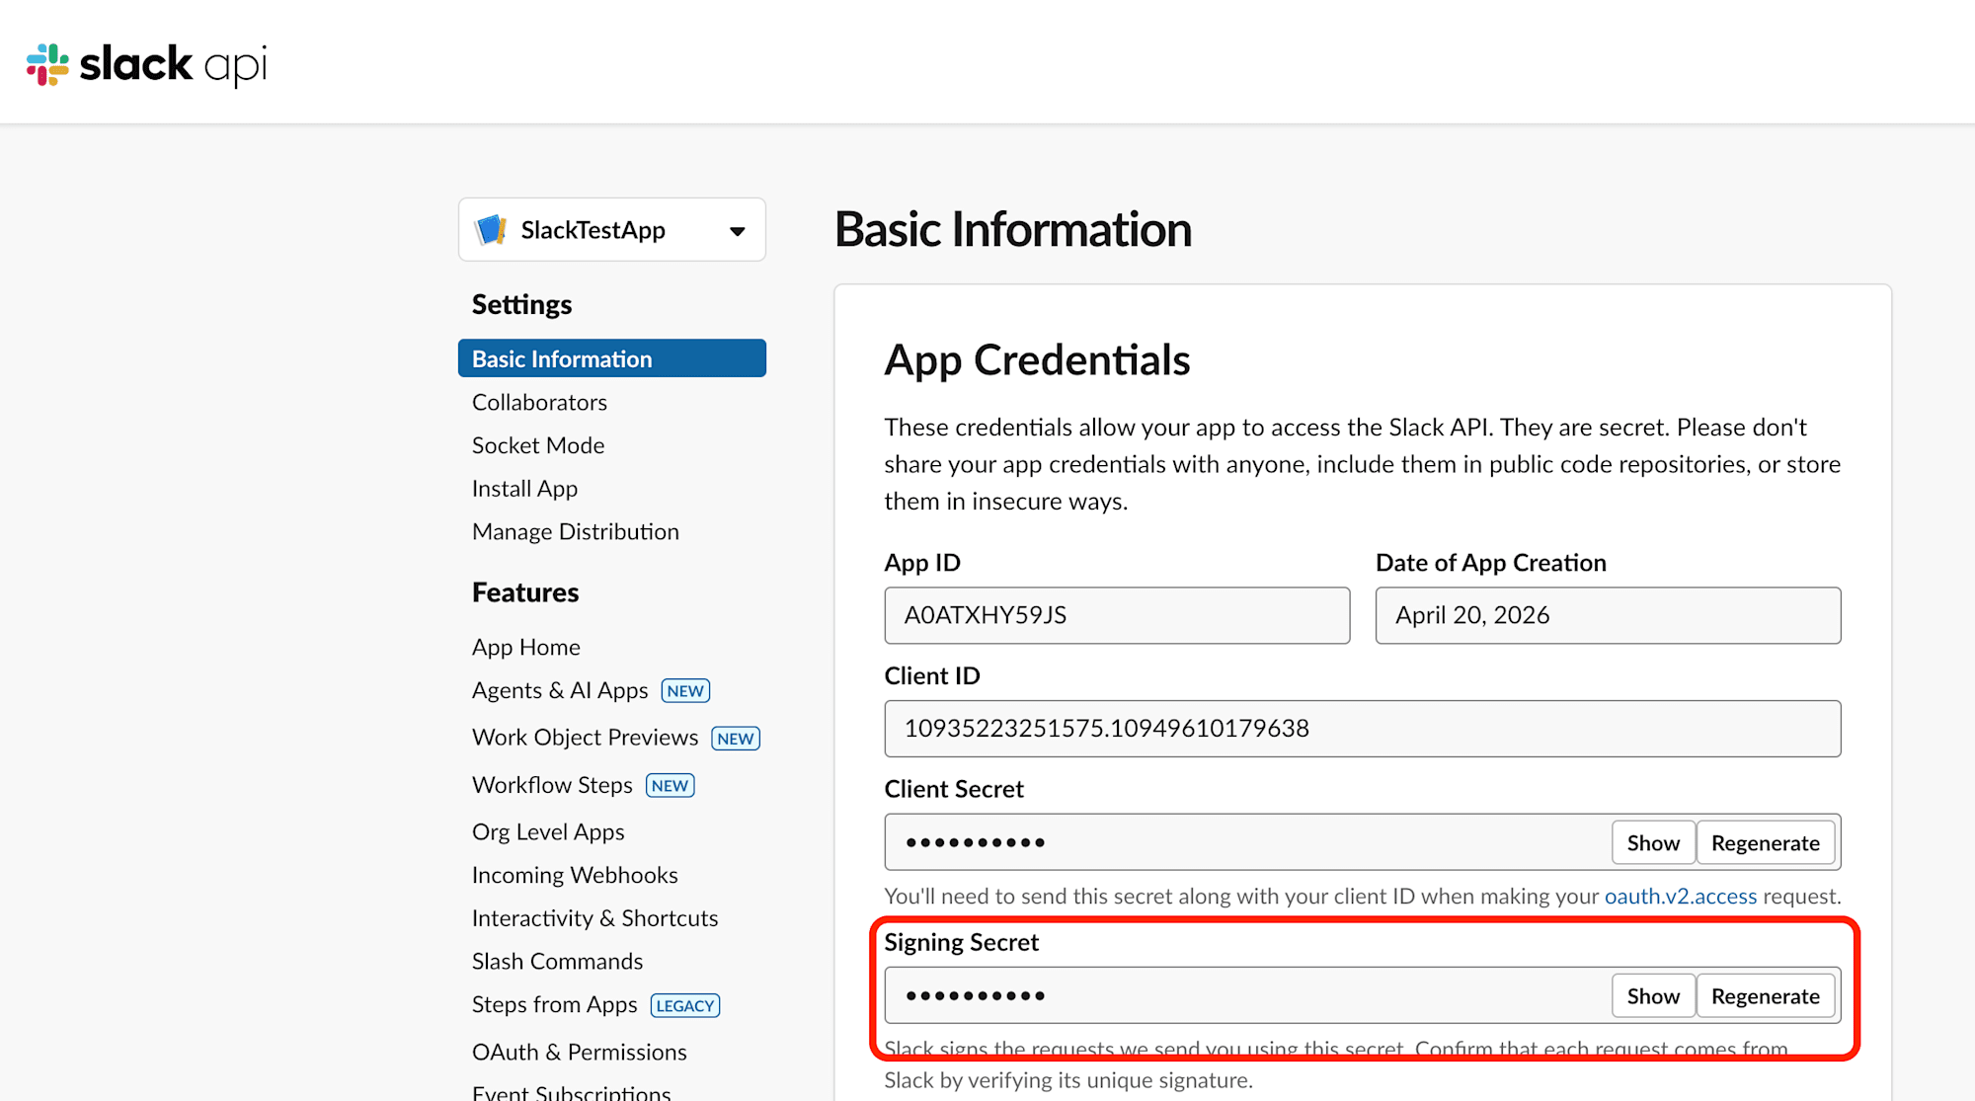Screen dimensions: 1975x1101
Task: Open the SlackTestApp app selector dropdown
Action: click(x=736, y=231)
